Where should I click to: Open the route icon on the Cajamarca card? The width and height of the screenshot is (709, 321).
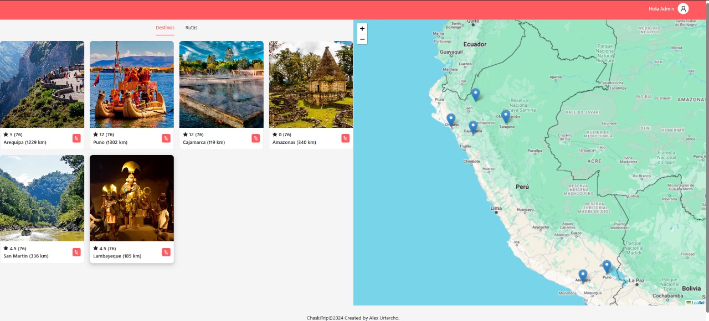coord(256,138)
